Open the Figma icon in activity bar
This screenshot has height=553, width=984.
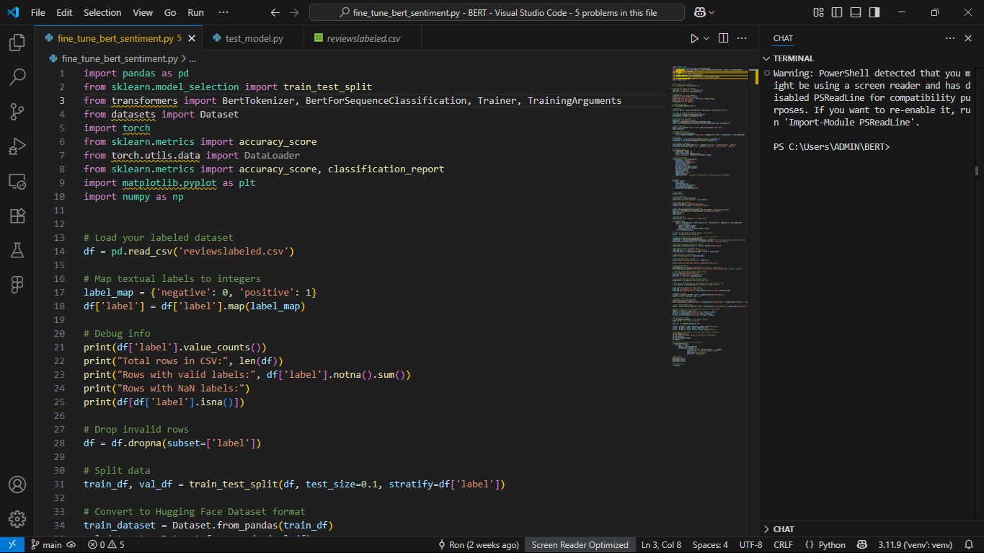pyautogui.click(x=17, y=285)
